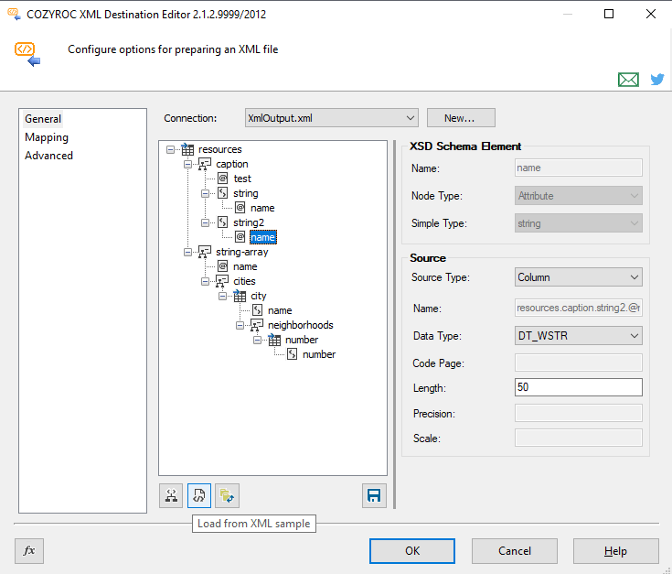The width and height of the screenshot is (672, 574).
Task: Open the Data Type DT_WSTR dropdown
Action: coord(578,335)
